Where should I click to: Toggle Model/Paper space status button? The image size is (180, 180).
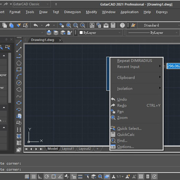click(107, 176)
